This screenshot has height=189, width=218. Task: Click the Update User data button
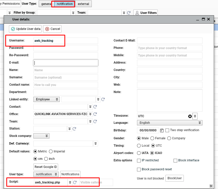[x=26, y=29]
